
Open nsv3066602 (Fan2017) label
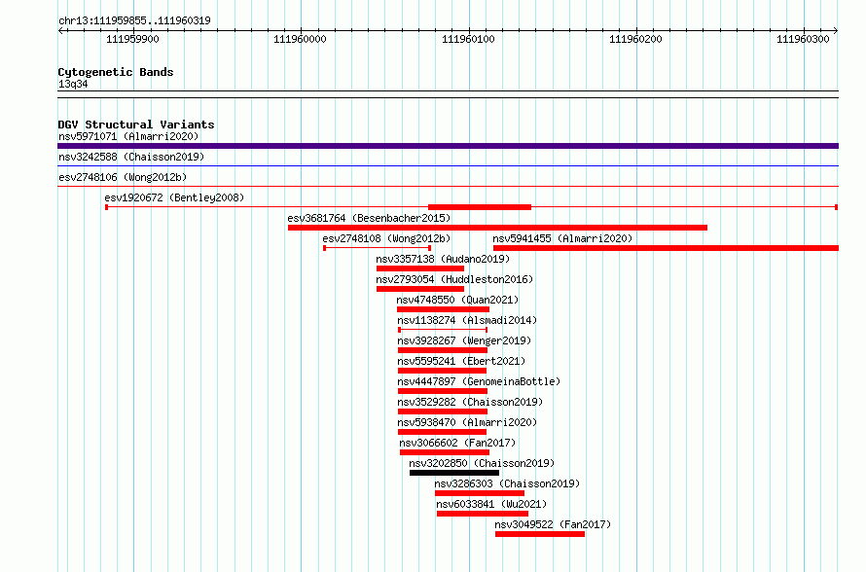[x=457, y=443]
